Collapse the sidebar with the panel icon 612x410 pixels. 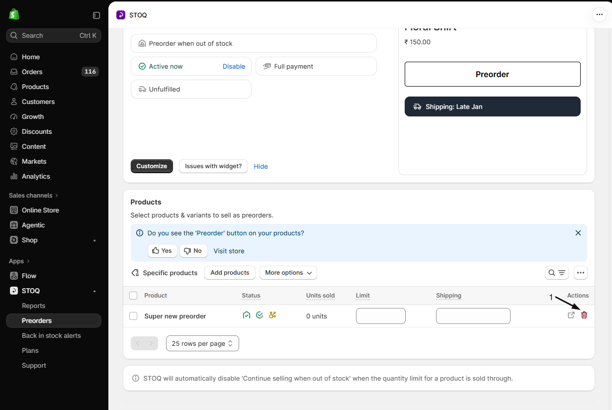96,15
